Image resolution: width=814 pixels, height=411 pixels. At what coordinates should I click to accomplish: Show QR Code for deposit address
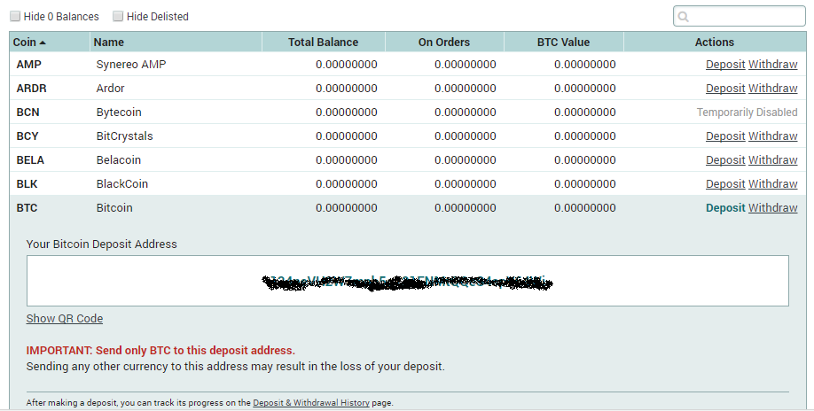tap(65, 319)
